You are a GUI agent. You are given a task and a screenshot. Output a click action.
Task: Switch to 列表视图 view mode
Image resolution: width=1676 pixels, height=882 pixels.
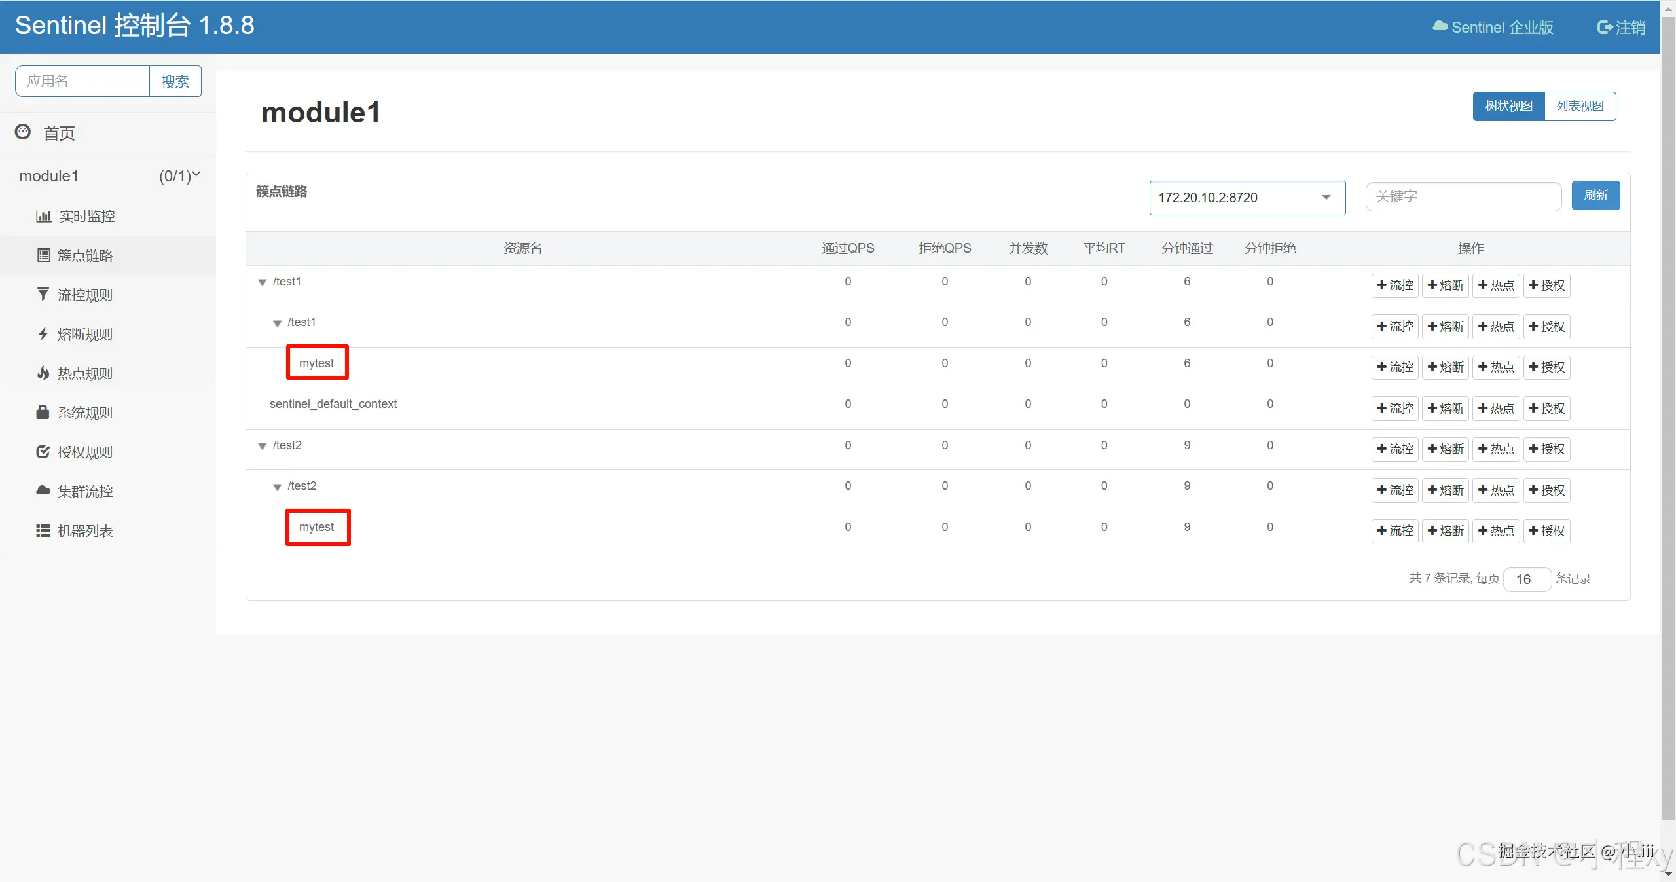[x=1579, y=106]
